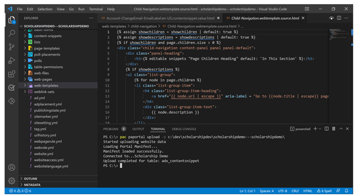The width and height of the screenshot is (354, 196).
Task: Switch to the OUTPUT panel tab
Action: [138, 129]
